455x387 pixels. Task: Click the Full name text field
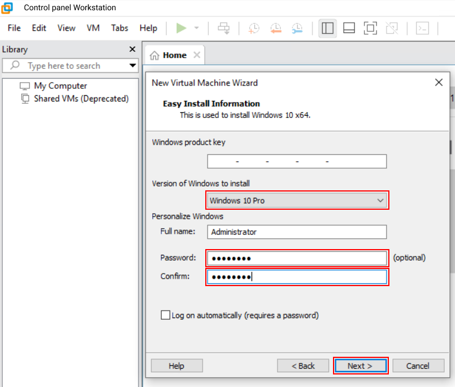point(296,232)
